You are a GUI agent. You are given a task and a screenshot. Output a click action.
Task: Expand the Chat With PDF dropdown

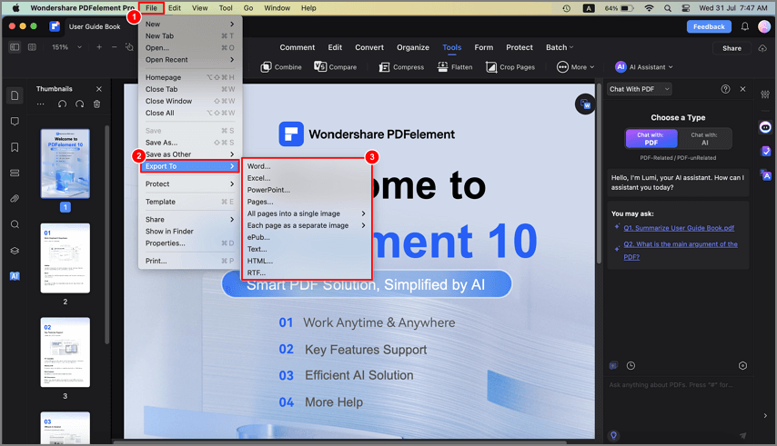(x=640, y=89)
